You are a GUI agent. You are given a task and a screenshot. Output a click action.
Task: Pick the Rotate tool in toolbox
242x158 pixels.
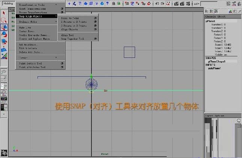coord(4,34)
